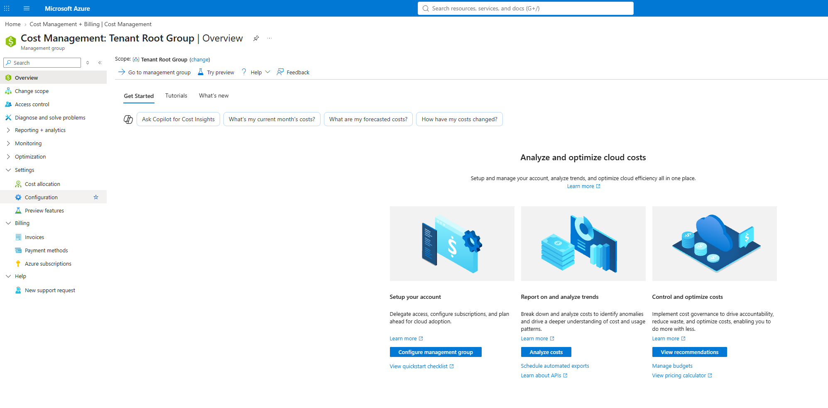Collapse the sidebar with double chevron

tap(100, 63)
